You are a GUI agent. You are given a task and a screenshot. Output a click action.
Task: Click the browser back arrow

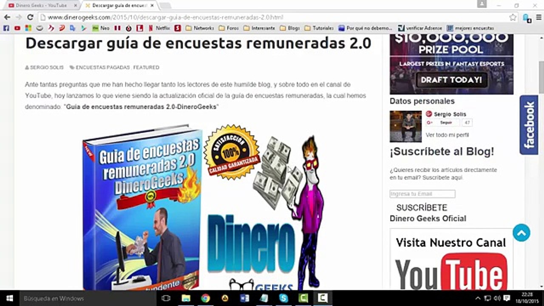pyautogui.click(x=7, y=17)
